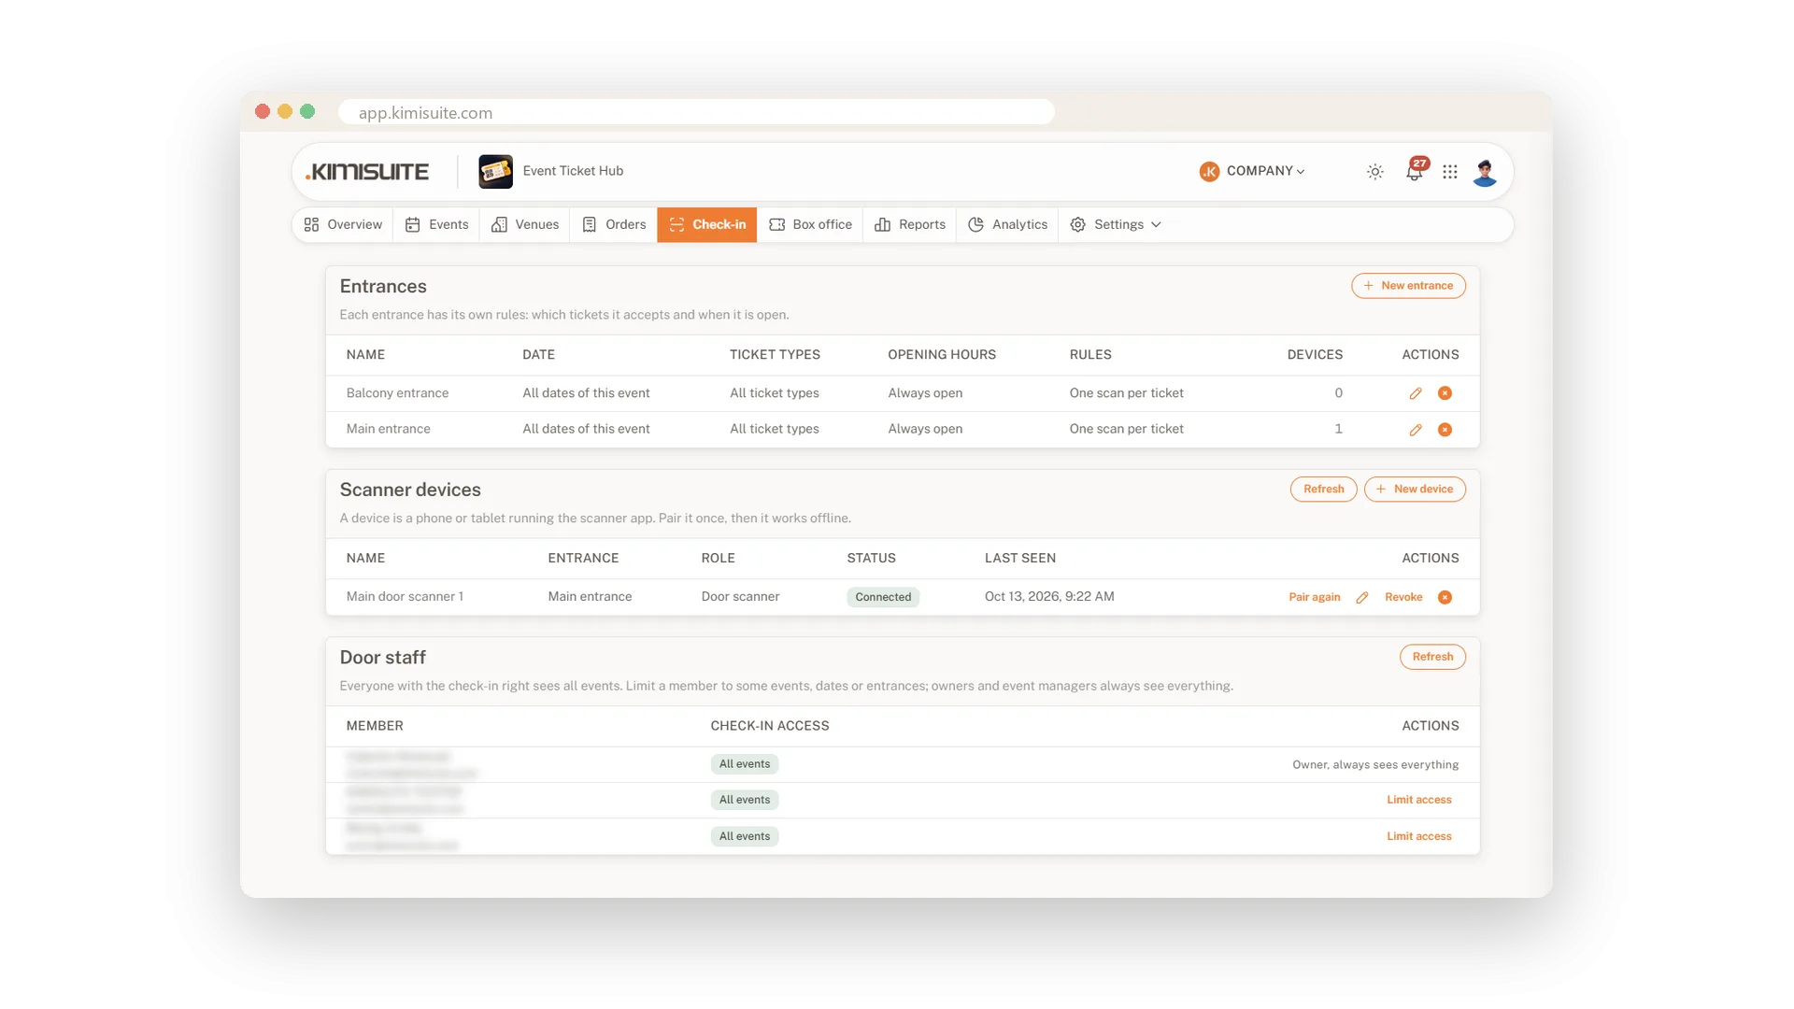Open the Venues tab
Screen dimensions: 1794x1009
525,225
